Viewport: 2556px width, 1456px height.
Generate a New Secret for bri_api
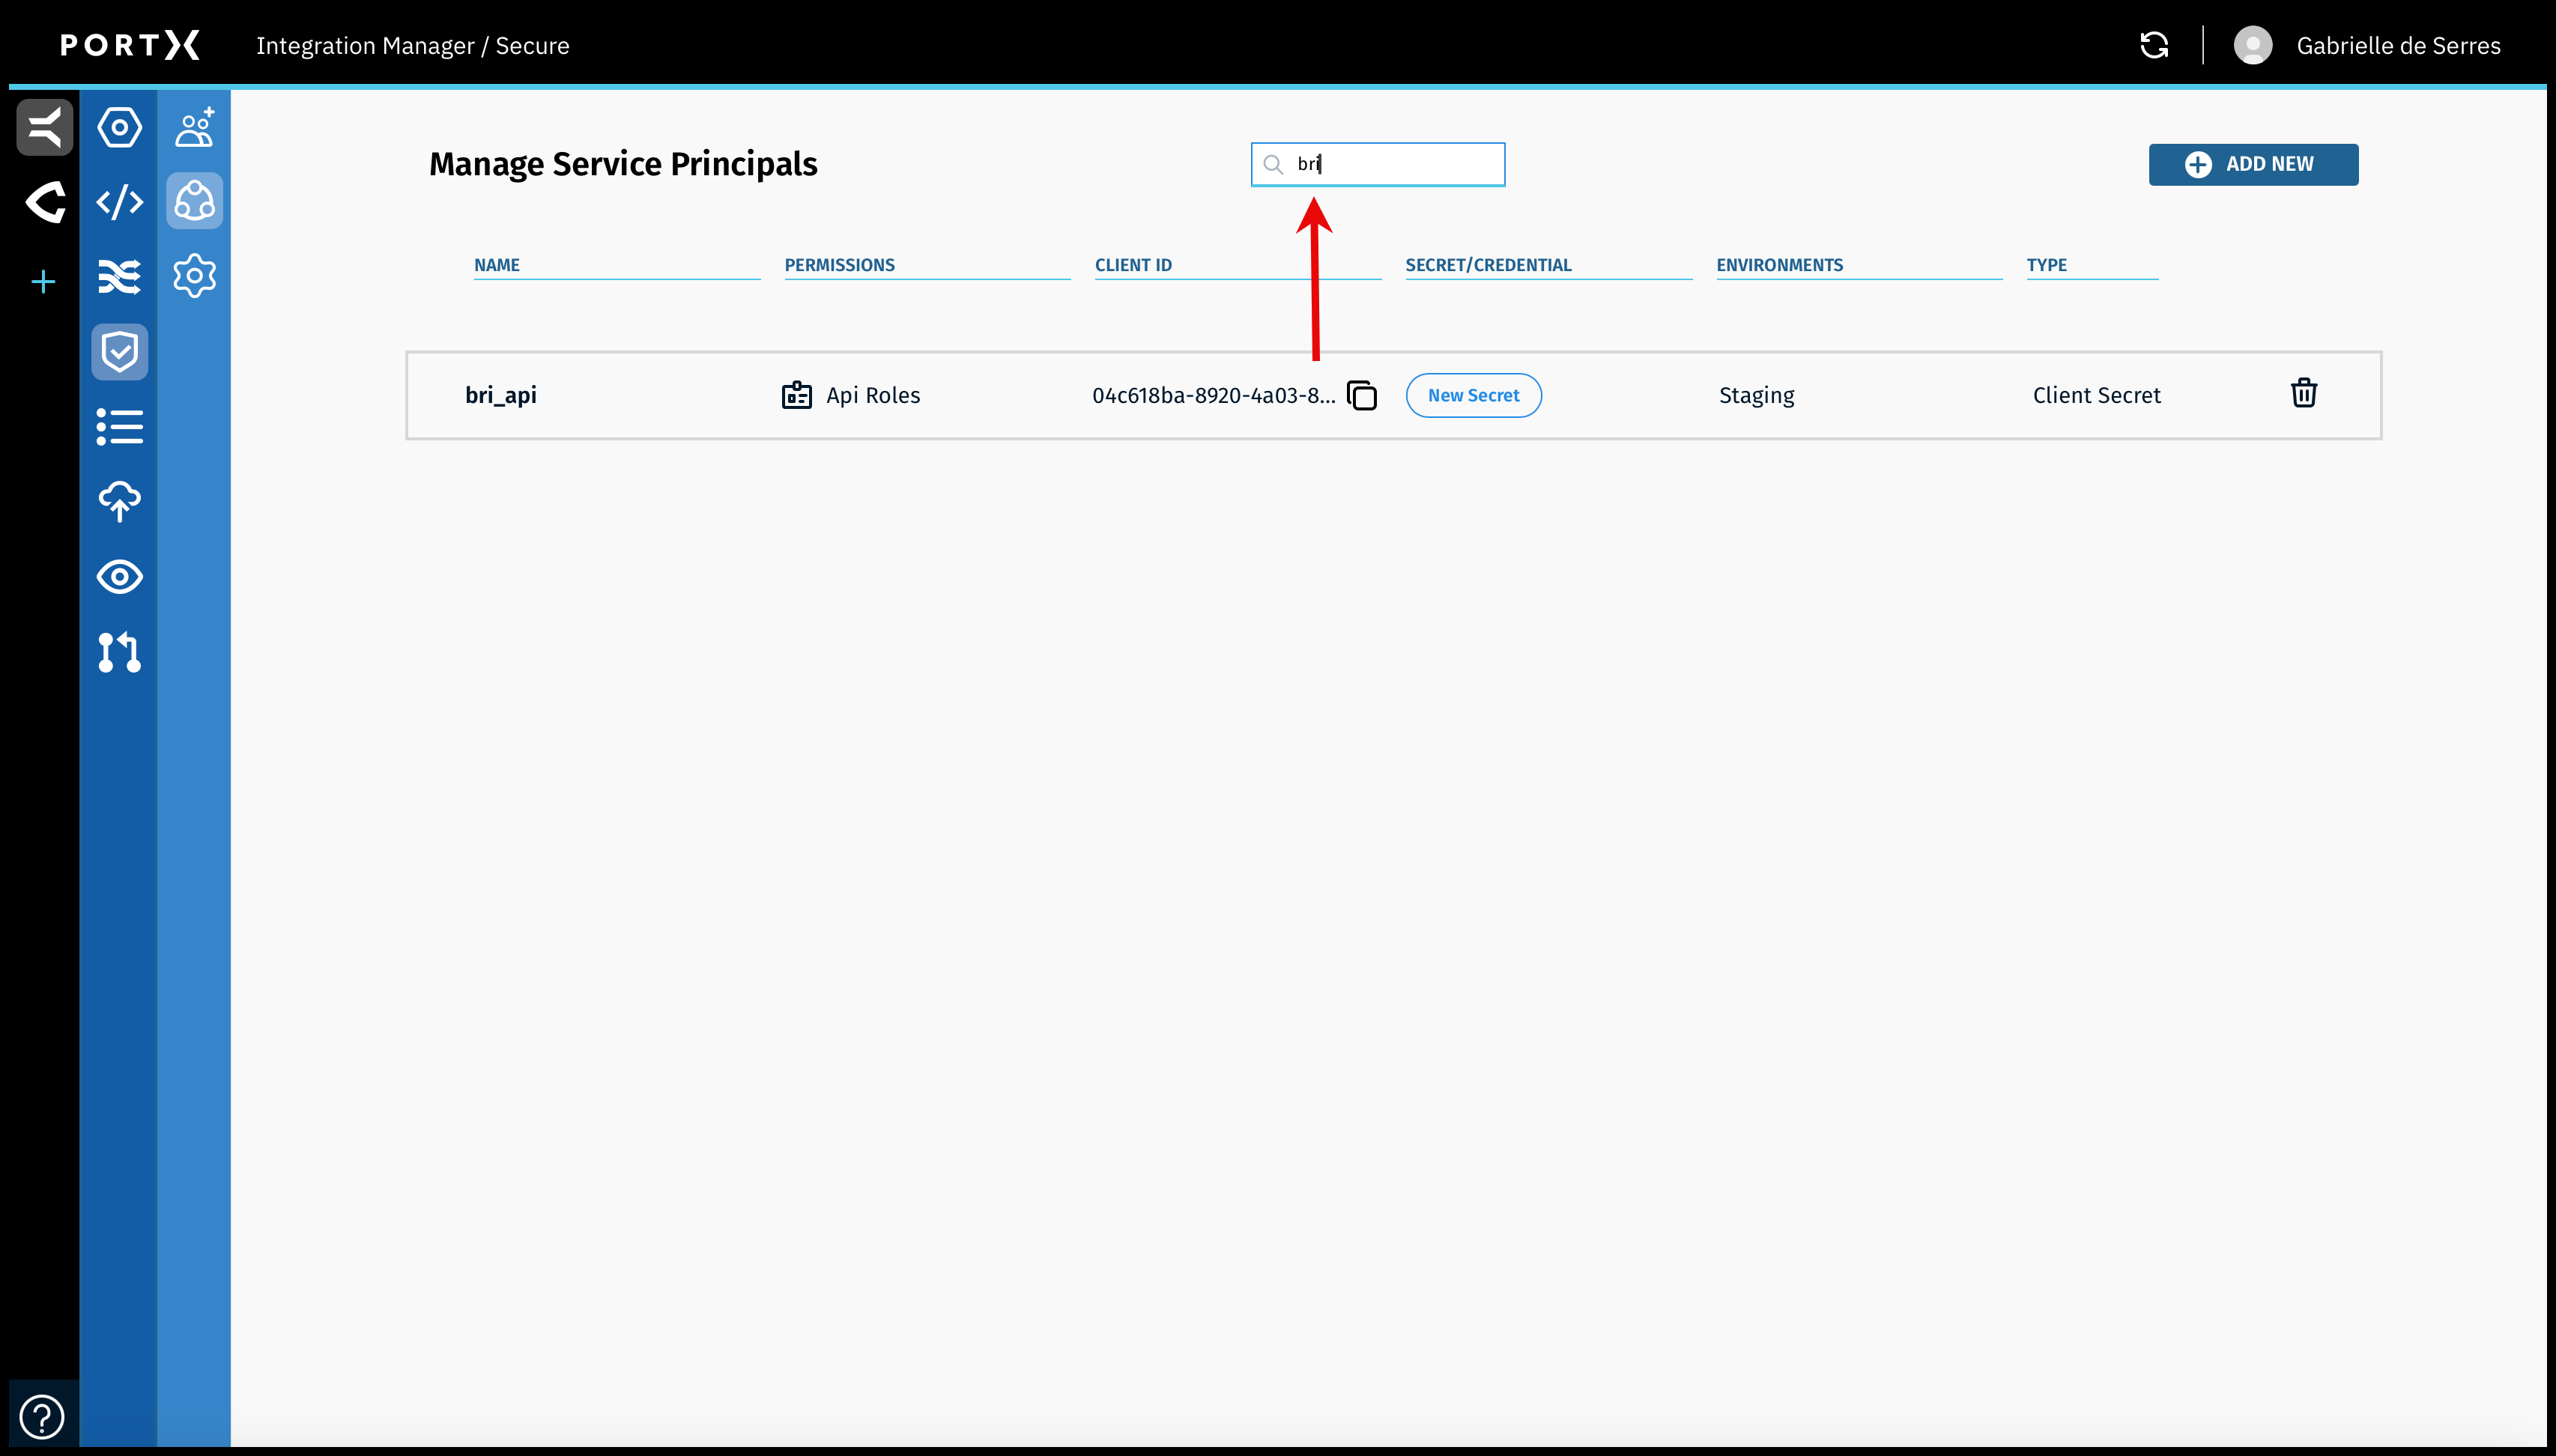(x=1473, y=395)
